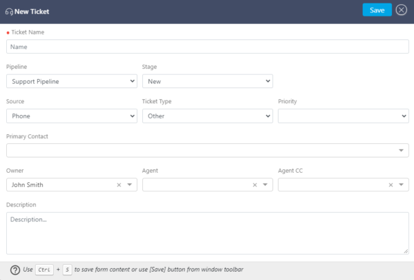Screen dimensions: 414x280
Task: Click the Description resize grip handle
Action: [x=406, y=251]
